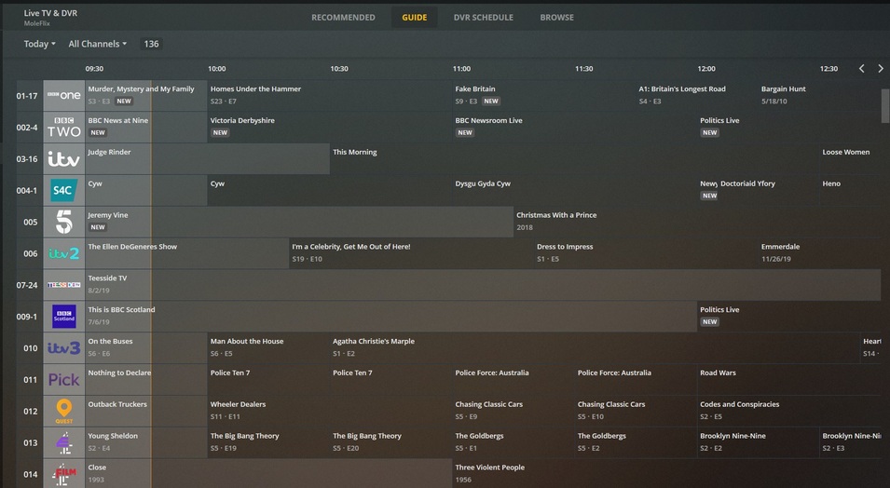This screenshot has height=488, width=890.
Task: Select Man About the House programme
Action: click(268, 348)
